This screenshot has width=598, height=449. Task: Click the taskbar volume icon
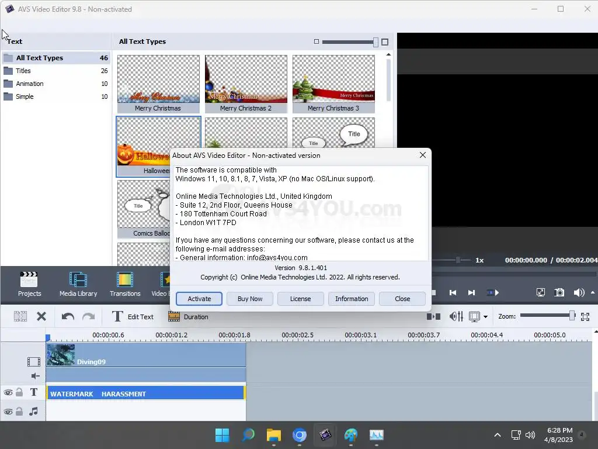tap(530, 435)
